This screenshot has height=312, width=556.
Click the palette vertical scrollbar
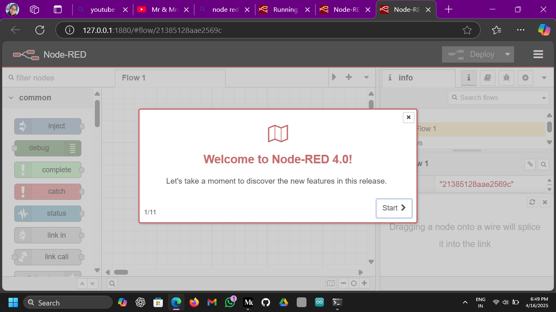tap(97, 113)
